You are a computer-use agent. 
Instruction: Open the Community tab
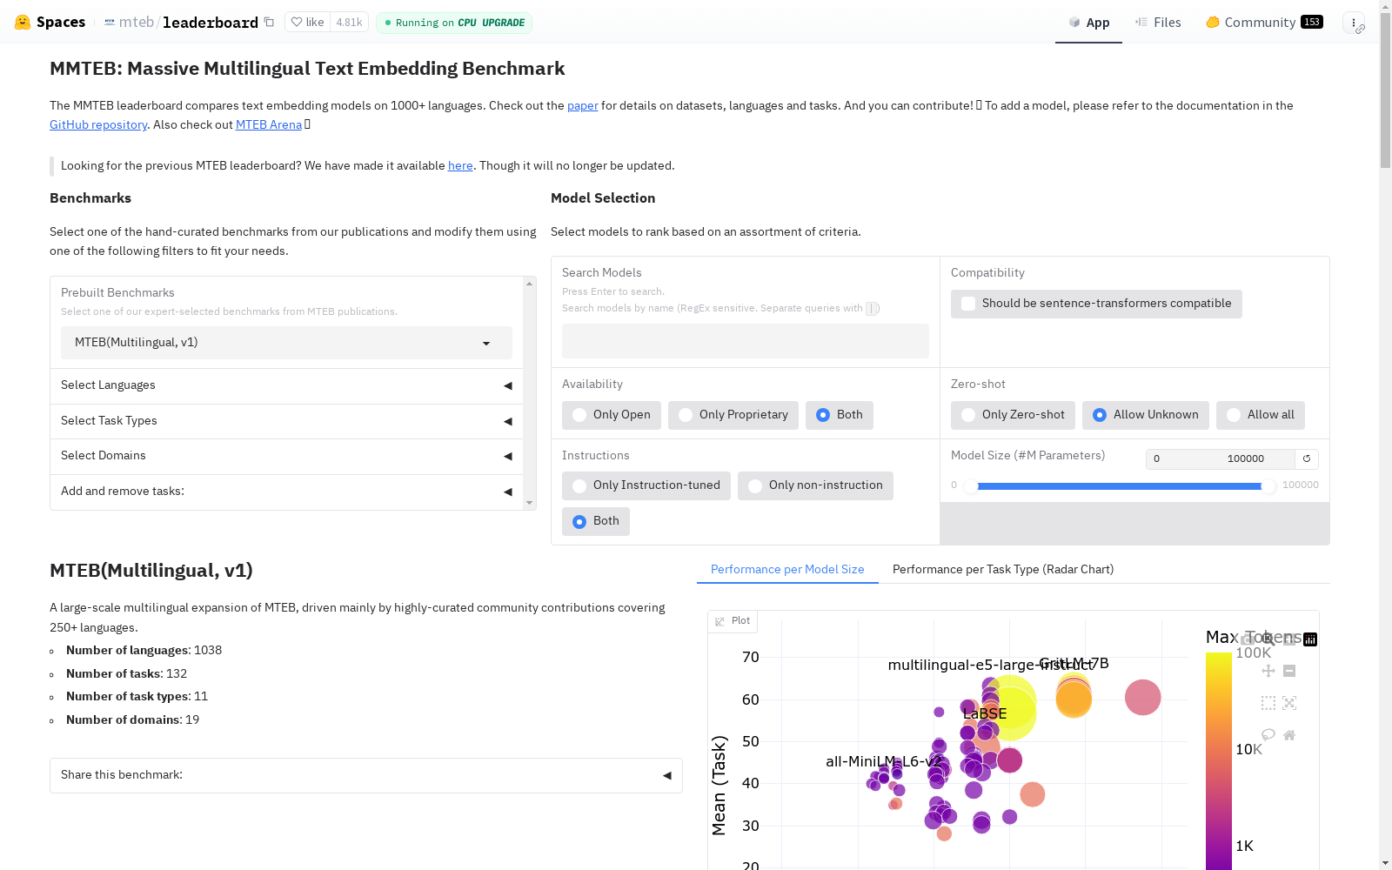pos(1264,23)
